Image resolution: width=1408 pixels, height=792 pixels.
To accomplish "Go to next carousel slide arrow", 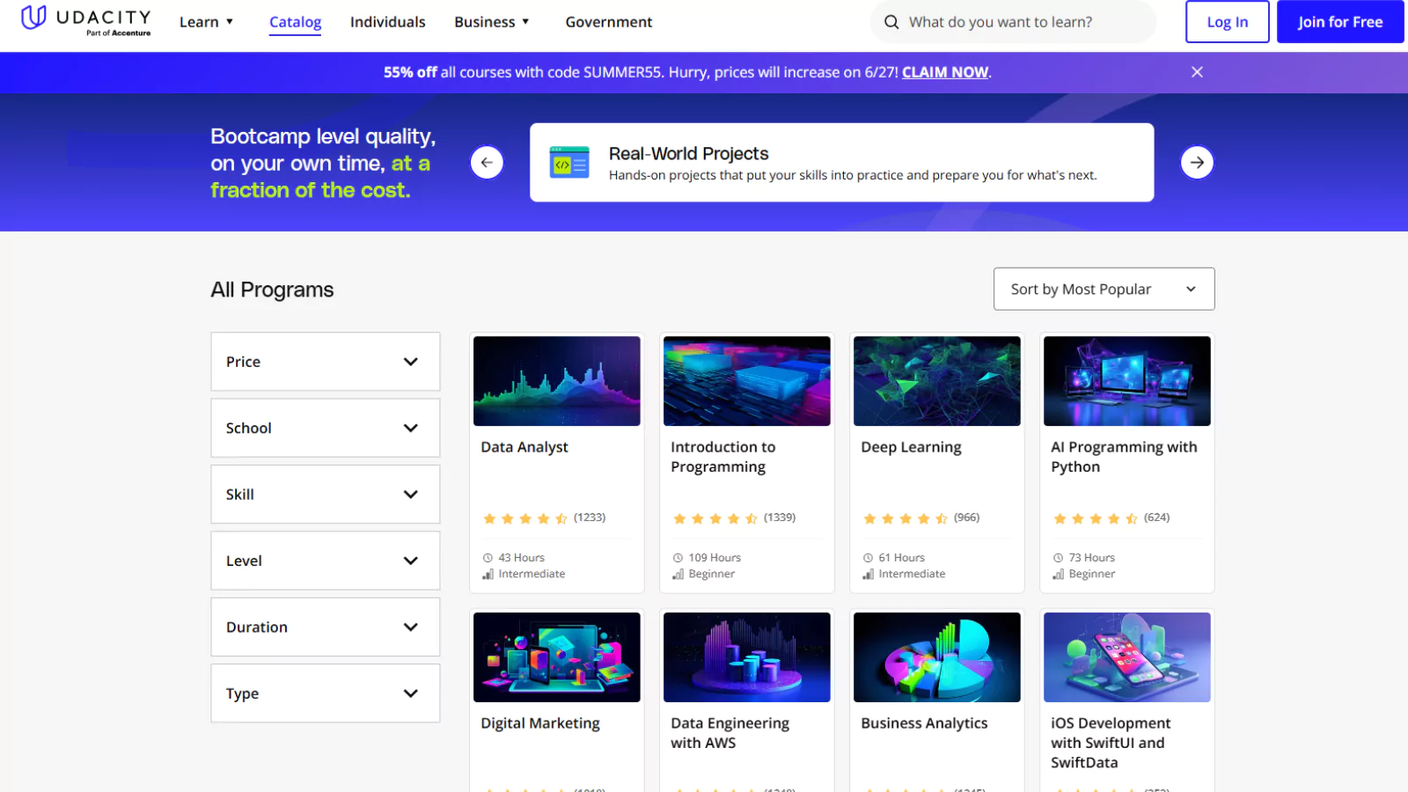I will tap(1197, 162).
